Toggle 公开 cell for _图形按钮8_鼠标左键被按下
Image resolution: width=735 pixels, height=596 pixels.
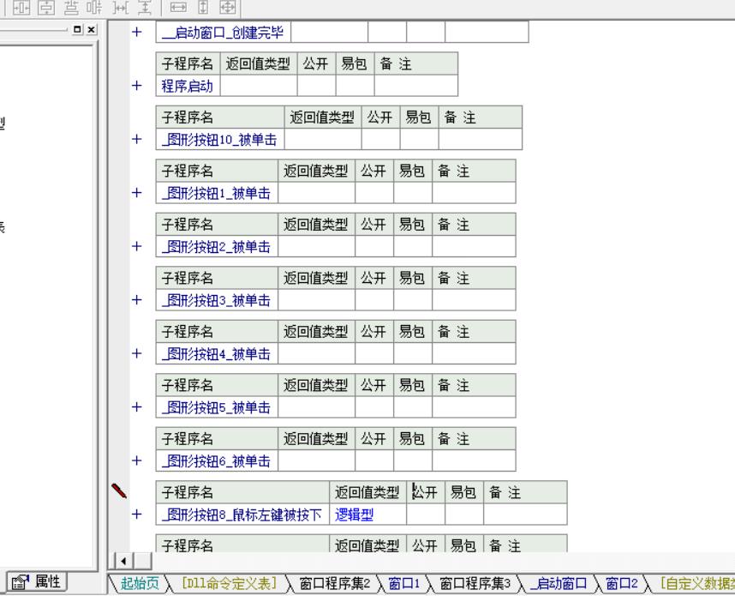click(425, 515)
